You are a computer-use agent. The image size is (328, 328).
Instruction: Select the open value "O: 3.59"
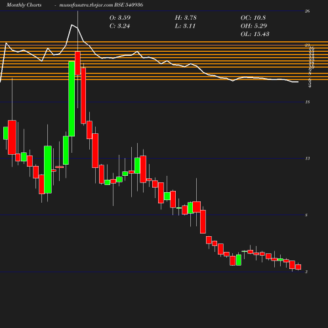(x=120, y=18)
